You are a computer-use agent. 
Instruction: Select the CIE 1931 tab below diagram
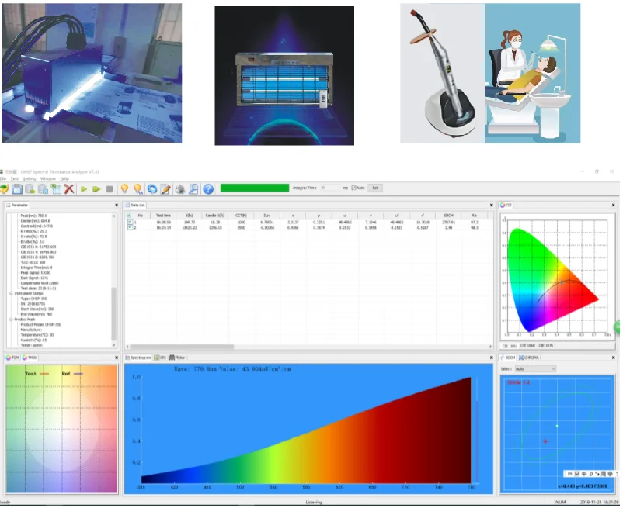click(510, 346)
